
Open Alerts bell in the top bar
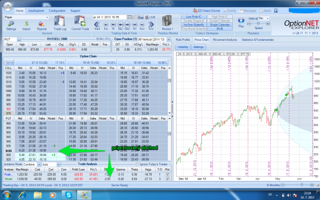click(265, 10)
